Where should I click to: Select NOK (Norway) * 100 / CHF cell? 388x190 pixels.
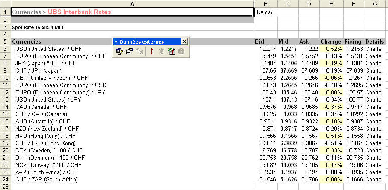click(132, 165)
